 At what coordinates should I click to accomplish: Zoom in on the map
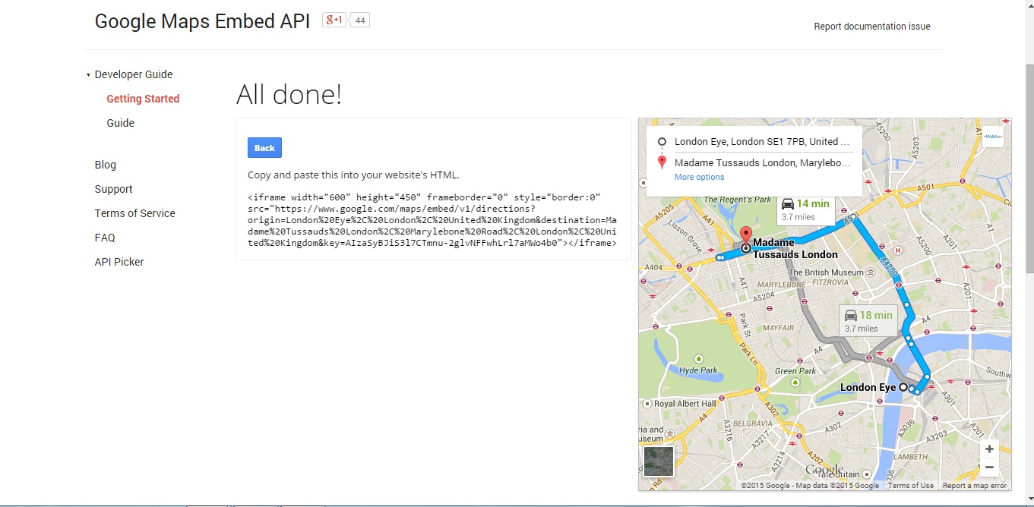(x=989, y=449)
